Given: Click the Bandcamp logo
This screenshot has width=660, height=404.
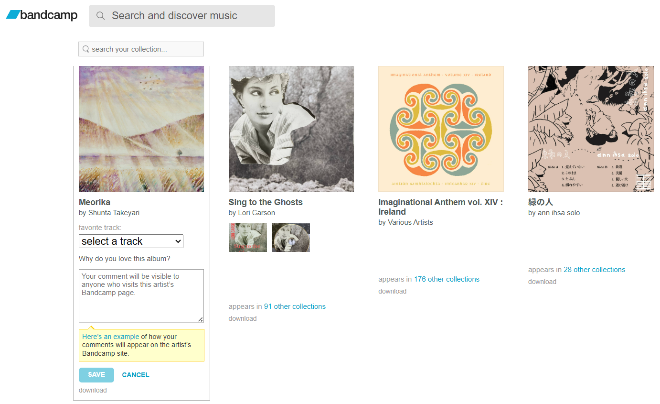Looking at the screenshot, I should (42, 15).
